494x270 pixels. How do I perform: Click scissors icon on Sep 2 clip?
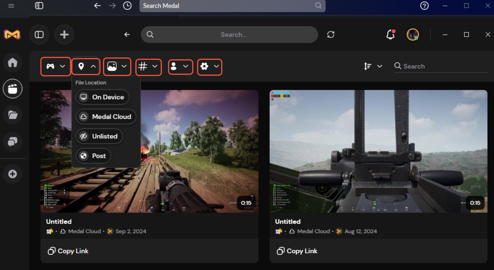110,232
